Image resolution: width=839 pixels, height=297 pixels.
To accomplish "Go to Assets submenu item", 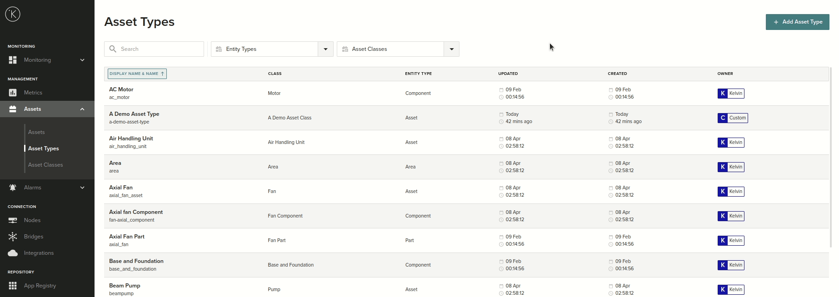I will (36, 132).
